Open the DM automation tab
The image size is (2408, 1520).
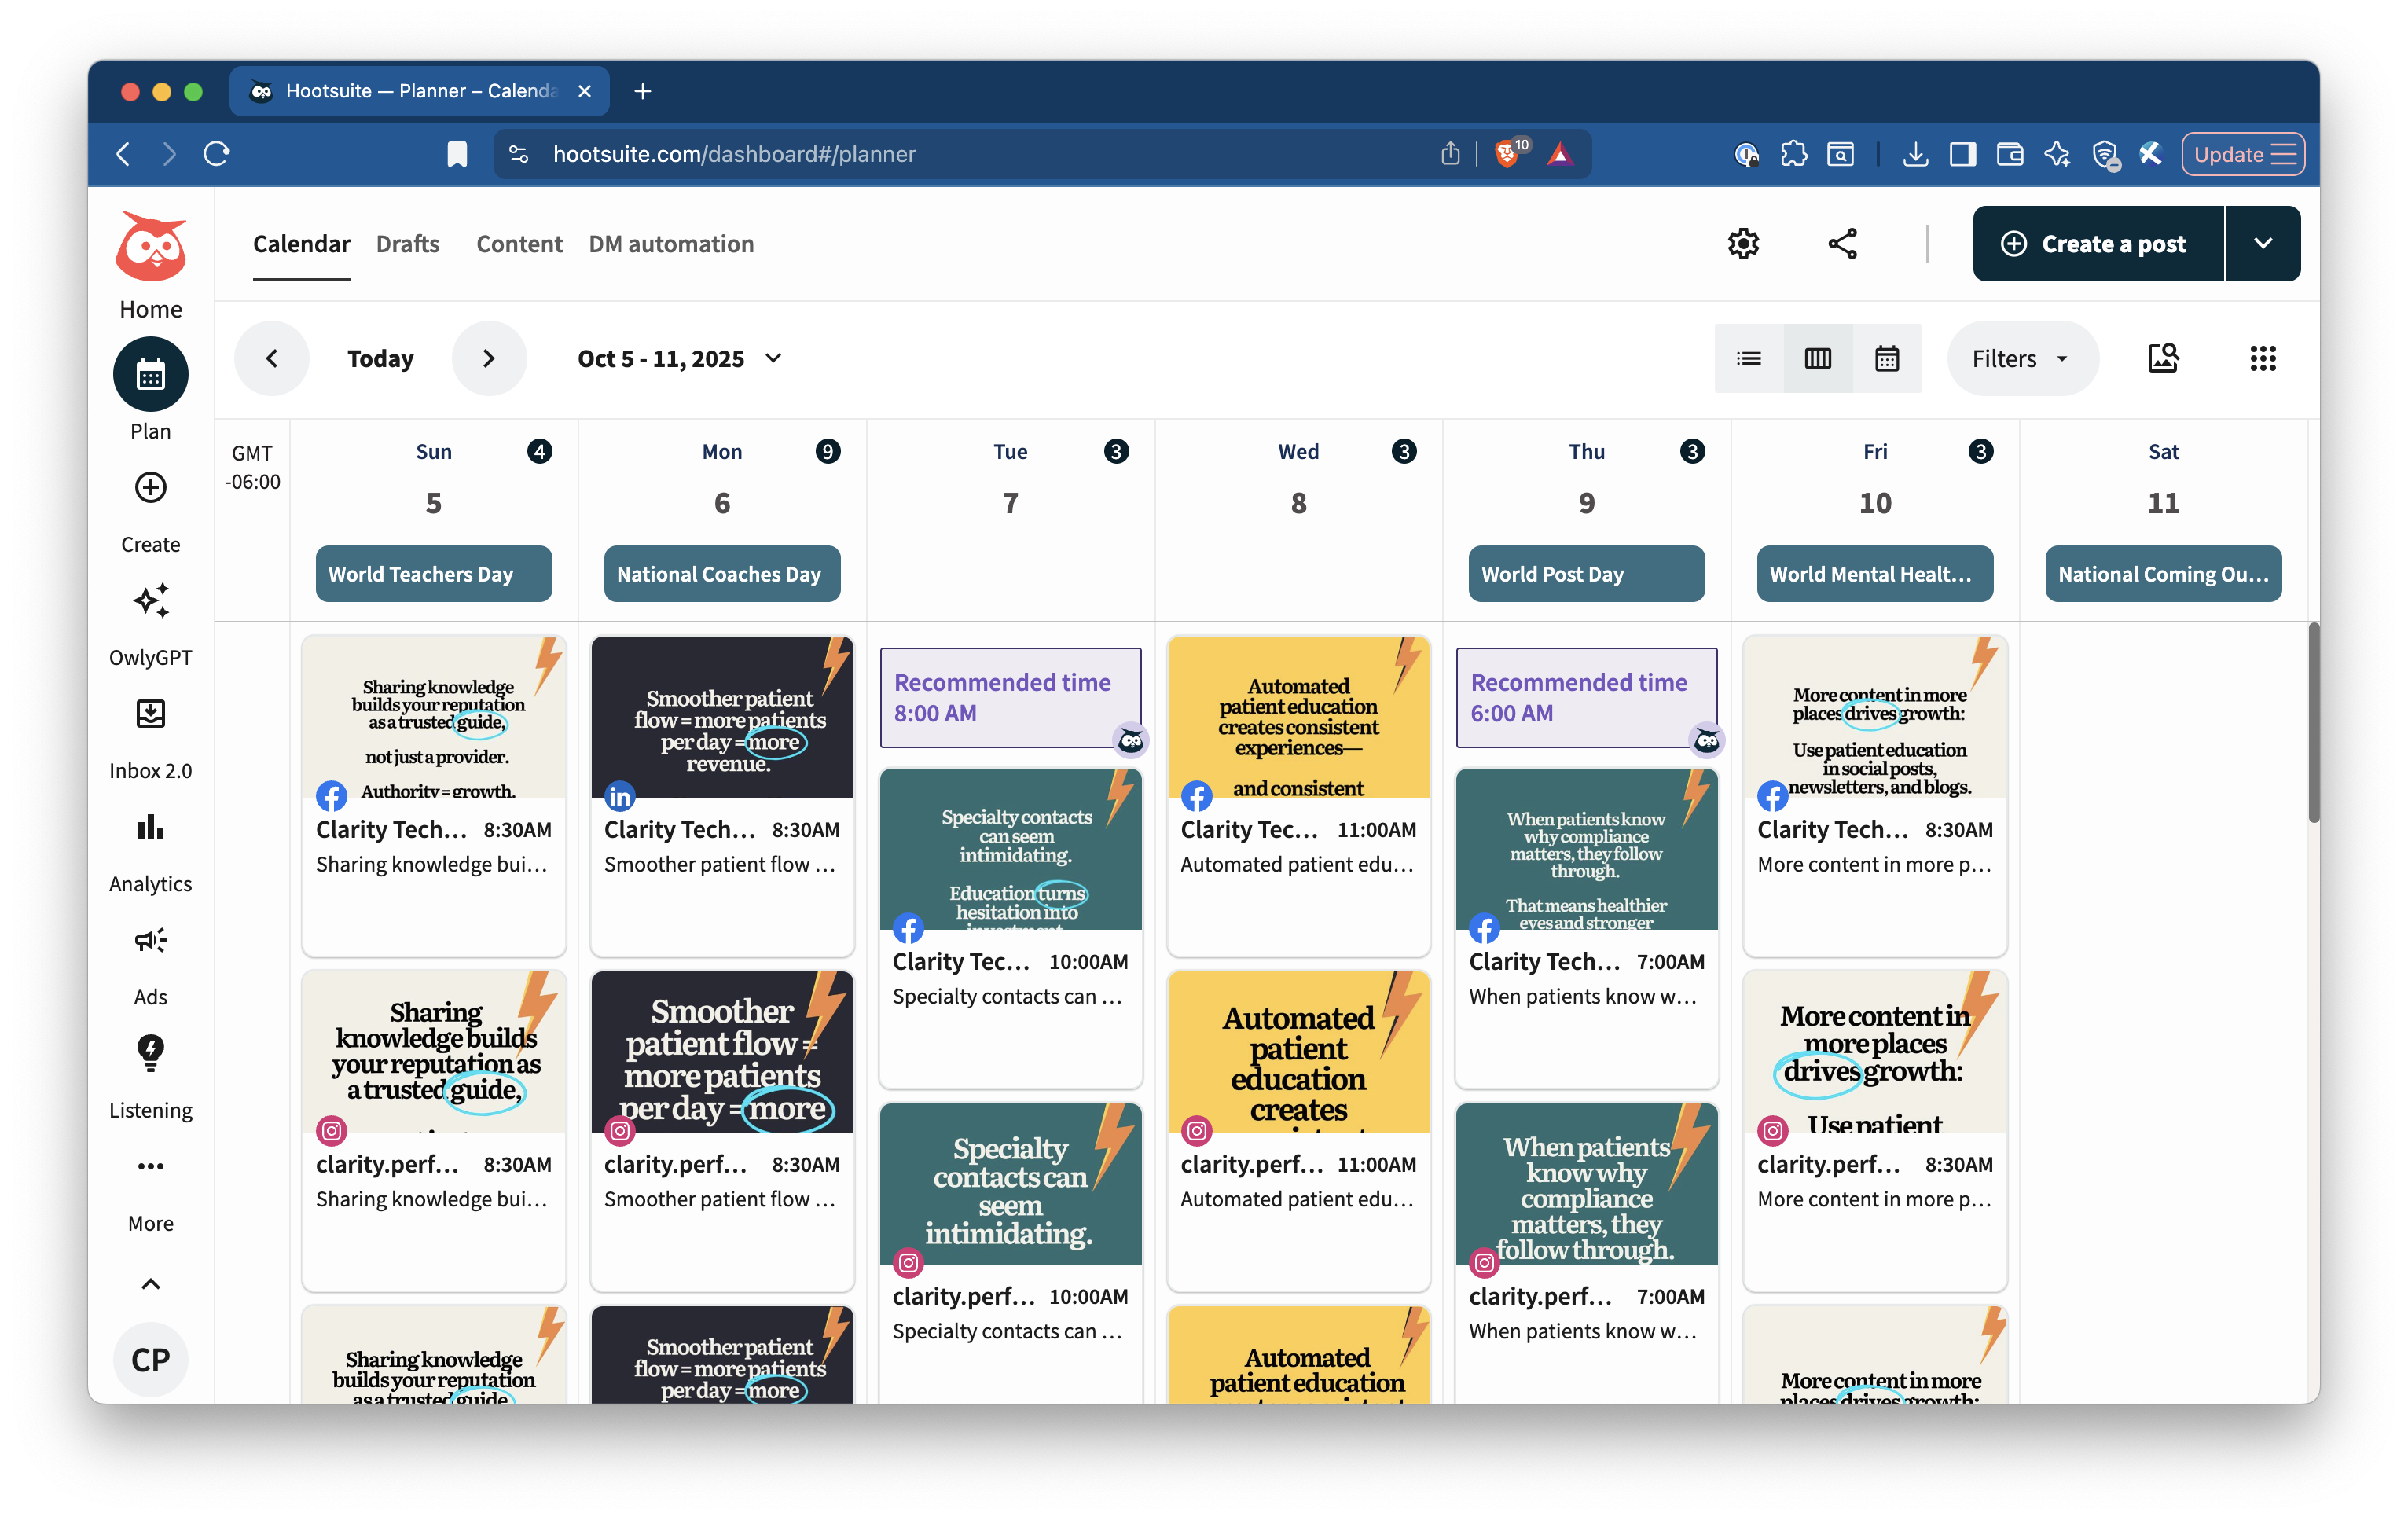(x=671, y=244)
